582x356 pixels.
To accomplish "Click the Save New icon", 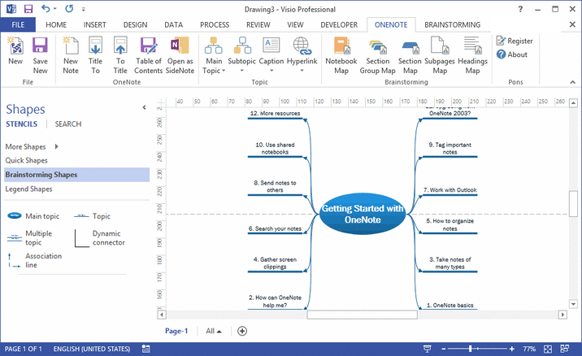I will [x=40, y=55].
